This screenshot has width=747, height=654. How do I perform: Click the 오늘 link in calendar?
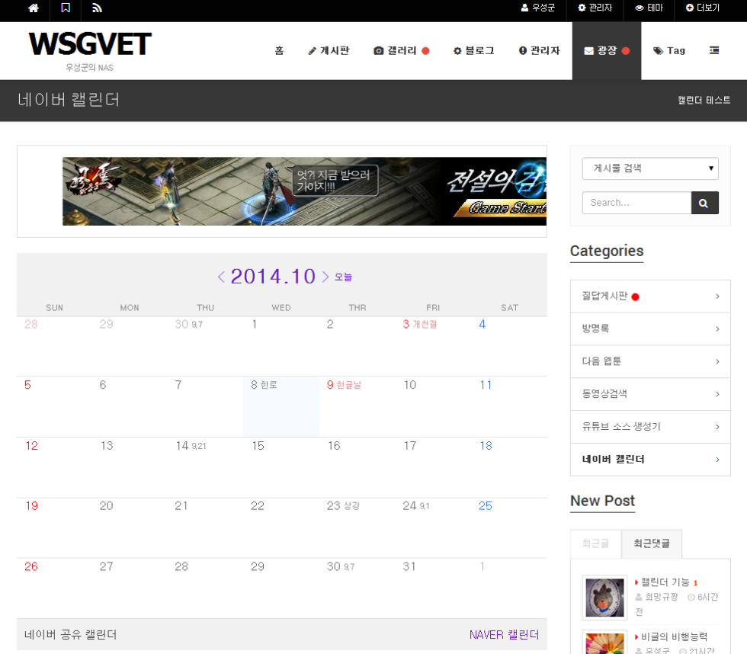click(x=344, y=277)
